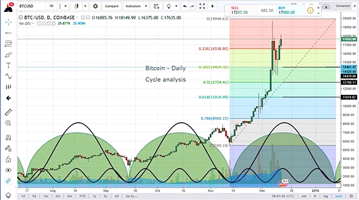Increase order quantity with plus button

click(318, 8)
